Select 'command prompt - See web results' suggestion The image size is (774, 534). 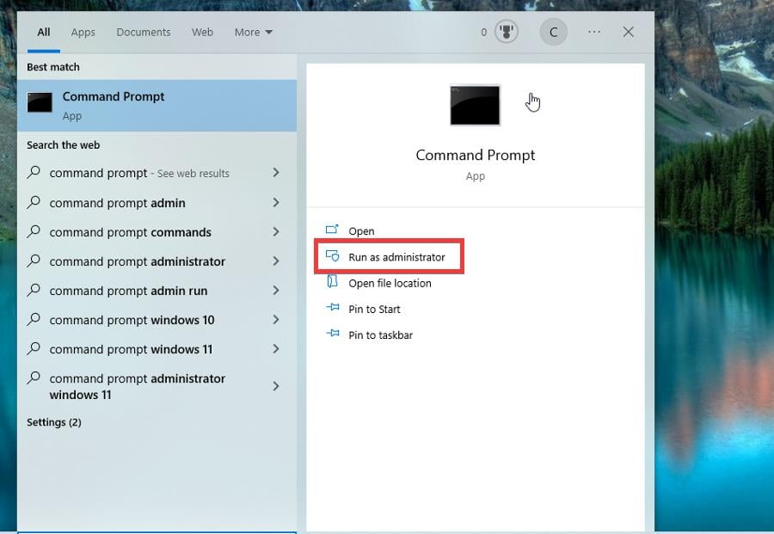[157, 173]
